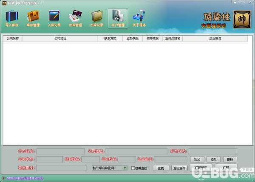The image size is (255, 182).
Task: Focus the 业务关系 input field
Action: [50, 159]
